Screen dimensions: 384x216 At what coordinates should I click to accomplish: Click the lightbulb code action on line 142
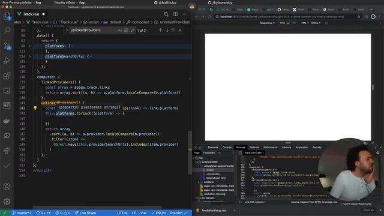[x=35, y=108]
